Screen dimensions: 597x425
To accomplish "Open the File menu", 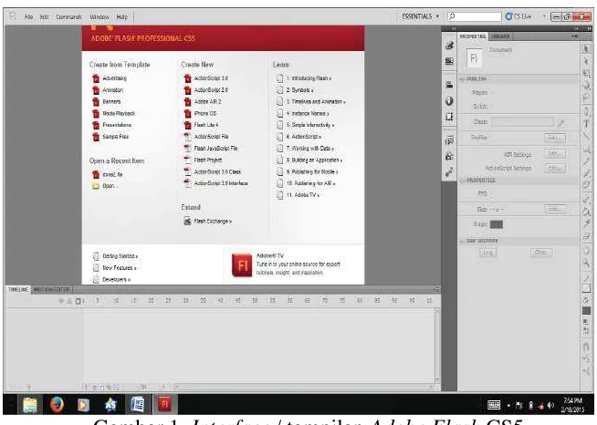I will 28,17.
